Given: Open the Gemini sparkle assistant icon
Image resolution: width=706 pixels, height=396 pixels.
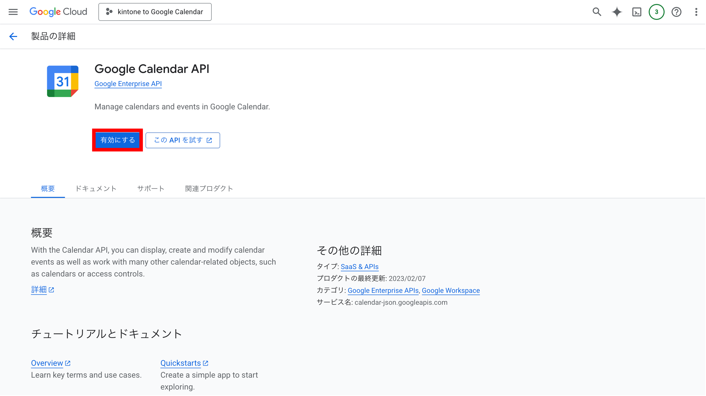Looking at the screenshot, I should click(x=617, y=12).
